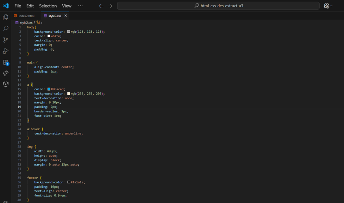The width and height of the screenshot is (344, 203).
Task: Click the 'a' selector breadcrumb
Action: (x=41, y=22)
